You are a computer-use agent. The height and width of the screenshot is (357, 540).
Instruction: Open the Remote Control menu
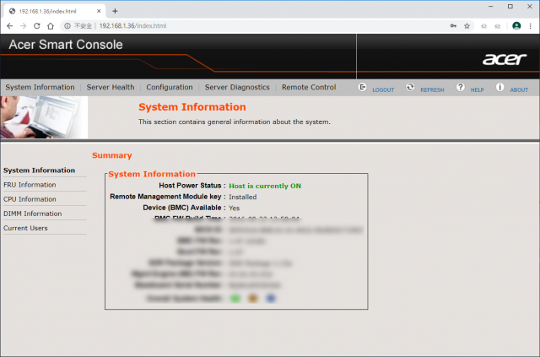coord(309,87)
